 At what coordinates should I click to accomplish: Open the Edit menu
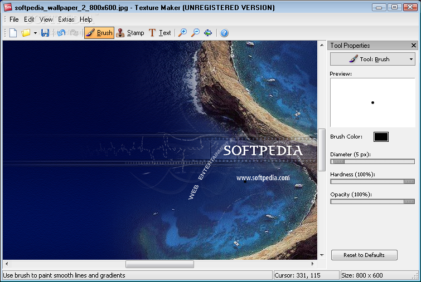point(29,19)
